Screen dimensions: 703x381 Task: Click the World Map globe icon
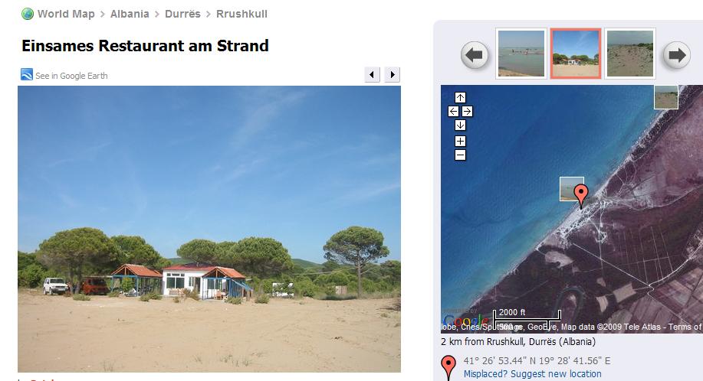click(x=28, y=14)
